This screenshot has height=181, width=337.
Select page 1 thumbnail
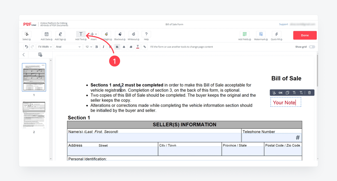point(34,77)
